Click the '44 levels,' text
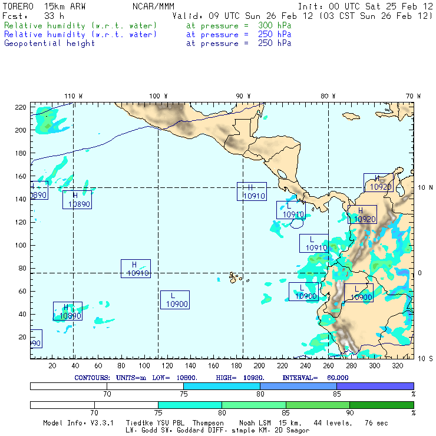Viewport: 436px width, 436px height. [332, 423]
